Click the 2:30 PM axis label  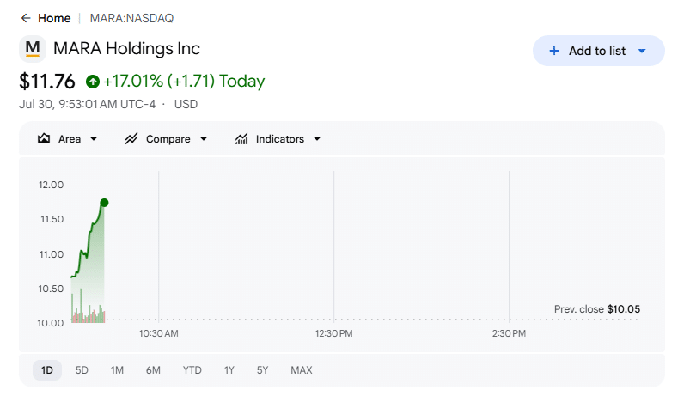click(509, 333)
